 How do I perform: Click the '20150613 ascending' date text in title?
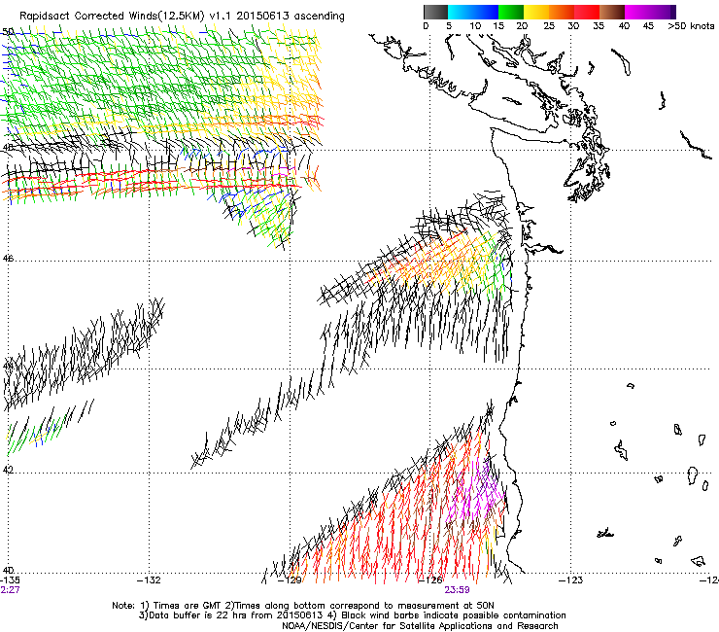(x=291, y=17)
